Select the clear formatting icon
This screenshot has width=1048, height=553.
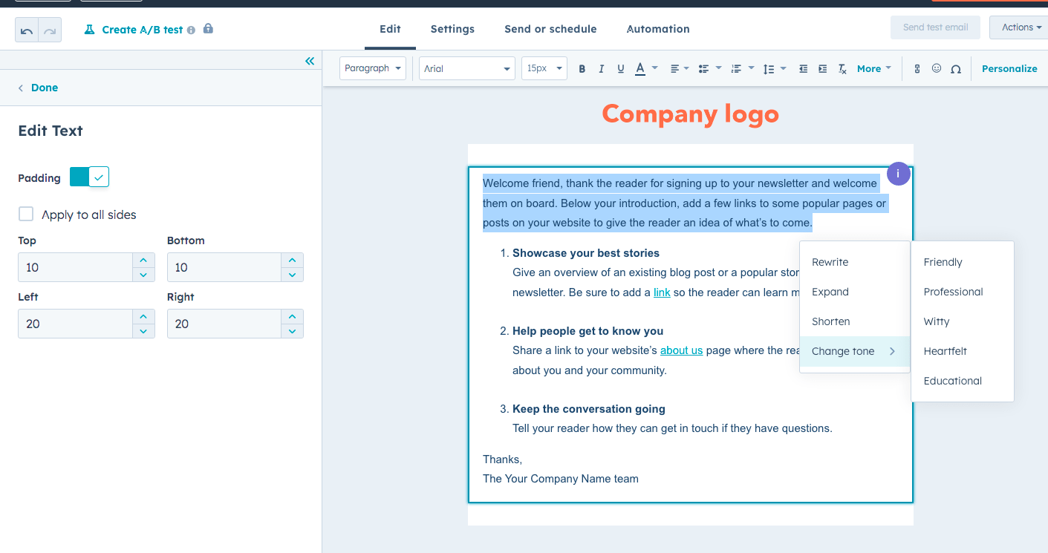click(x=842, y=68)
